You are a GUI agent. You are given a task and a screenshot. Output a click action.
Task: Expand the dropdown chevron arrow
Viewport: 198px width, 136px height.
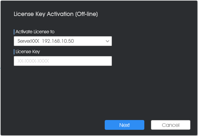pos(107,41)
